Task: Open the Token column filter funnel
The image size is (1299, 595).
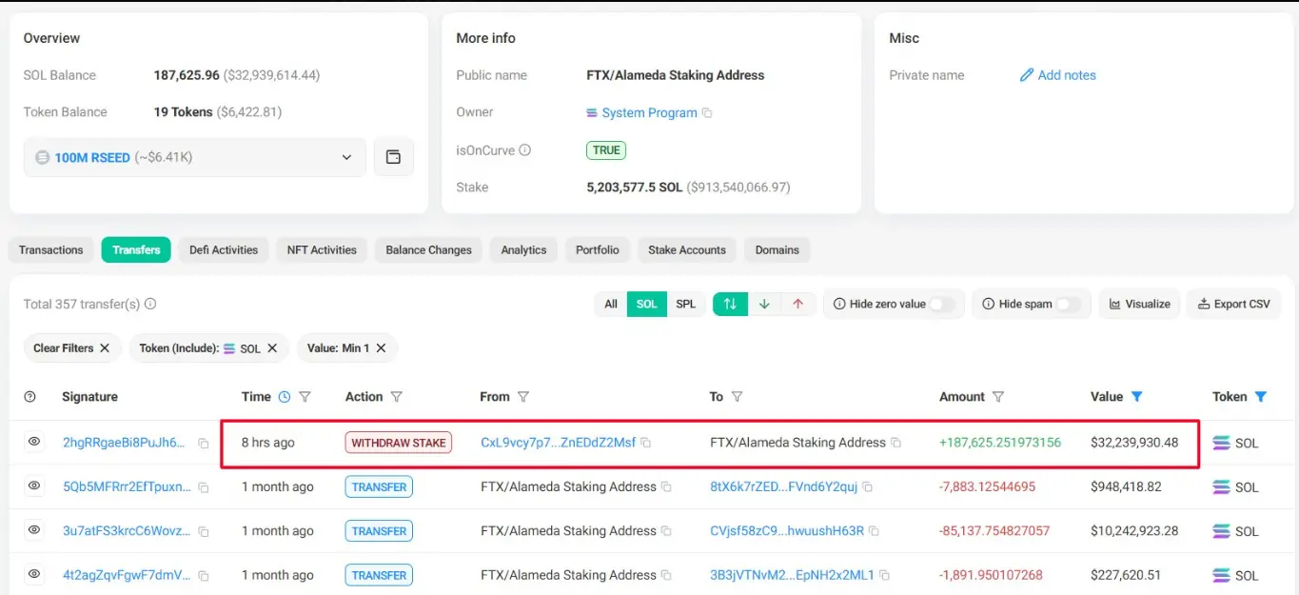Action: pyautogui.click(x=1261, y=397)
